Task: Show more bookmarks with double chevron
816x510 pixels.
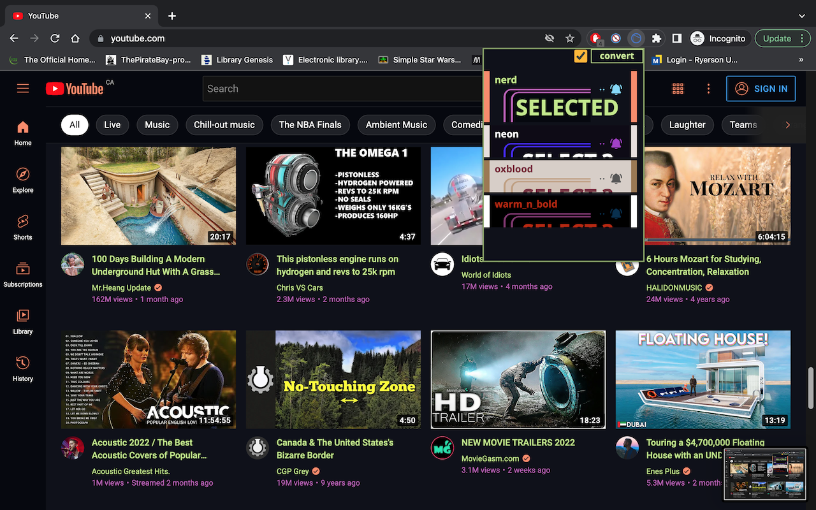Action: [x=801, y=60]
